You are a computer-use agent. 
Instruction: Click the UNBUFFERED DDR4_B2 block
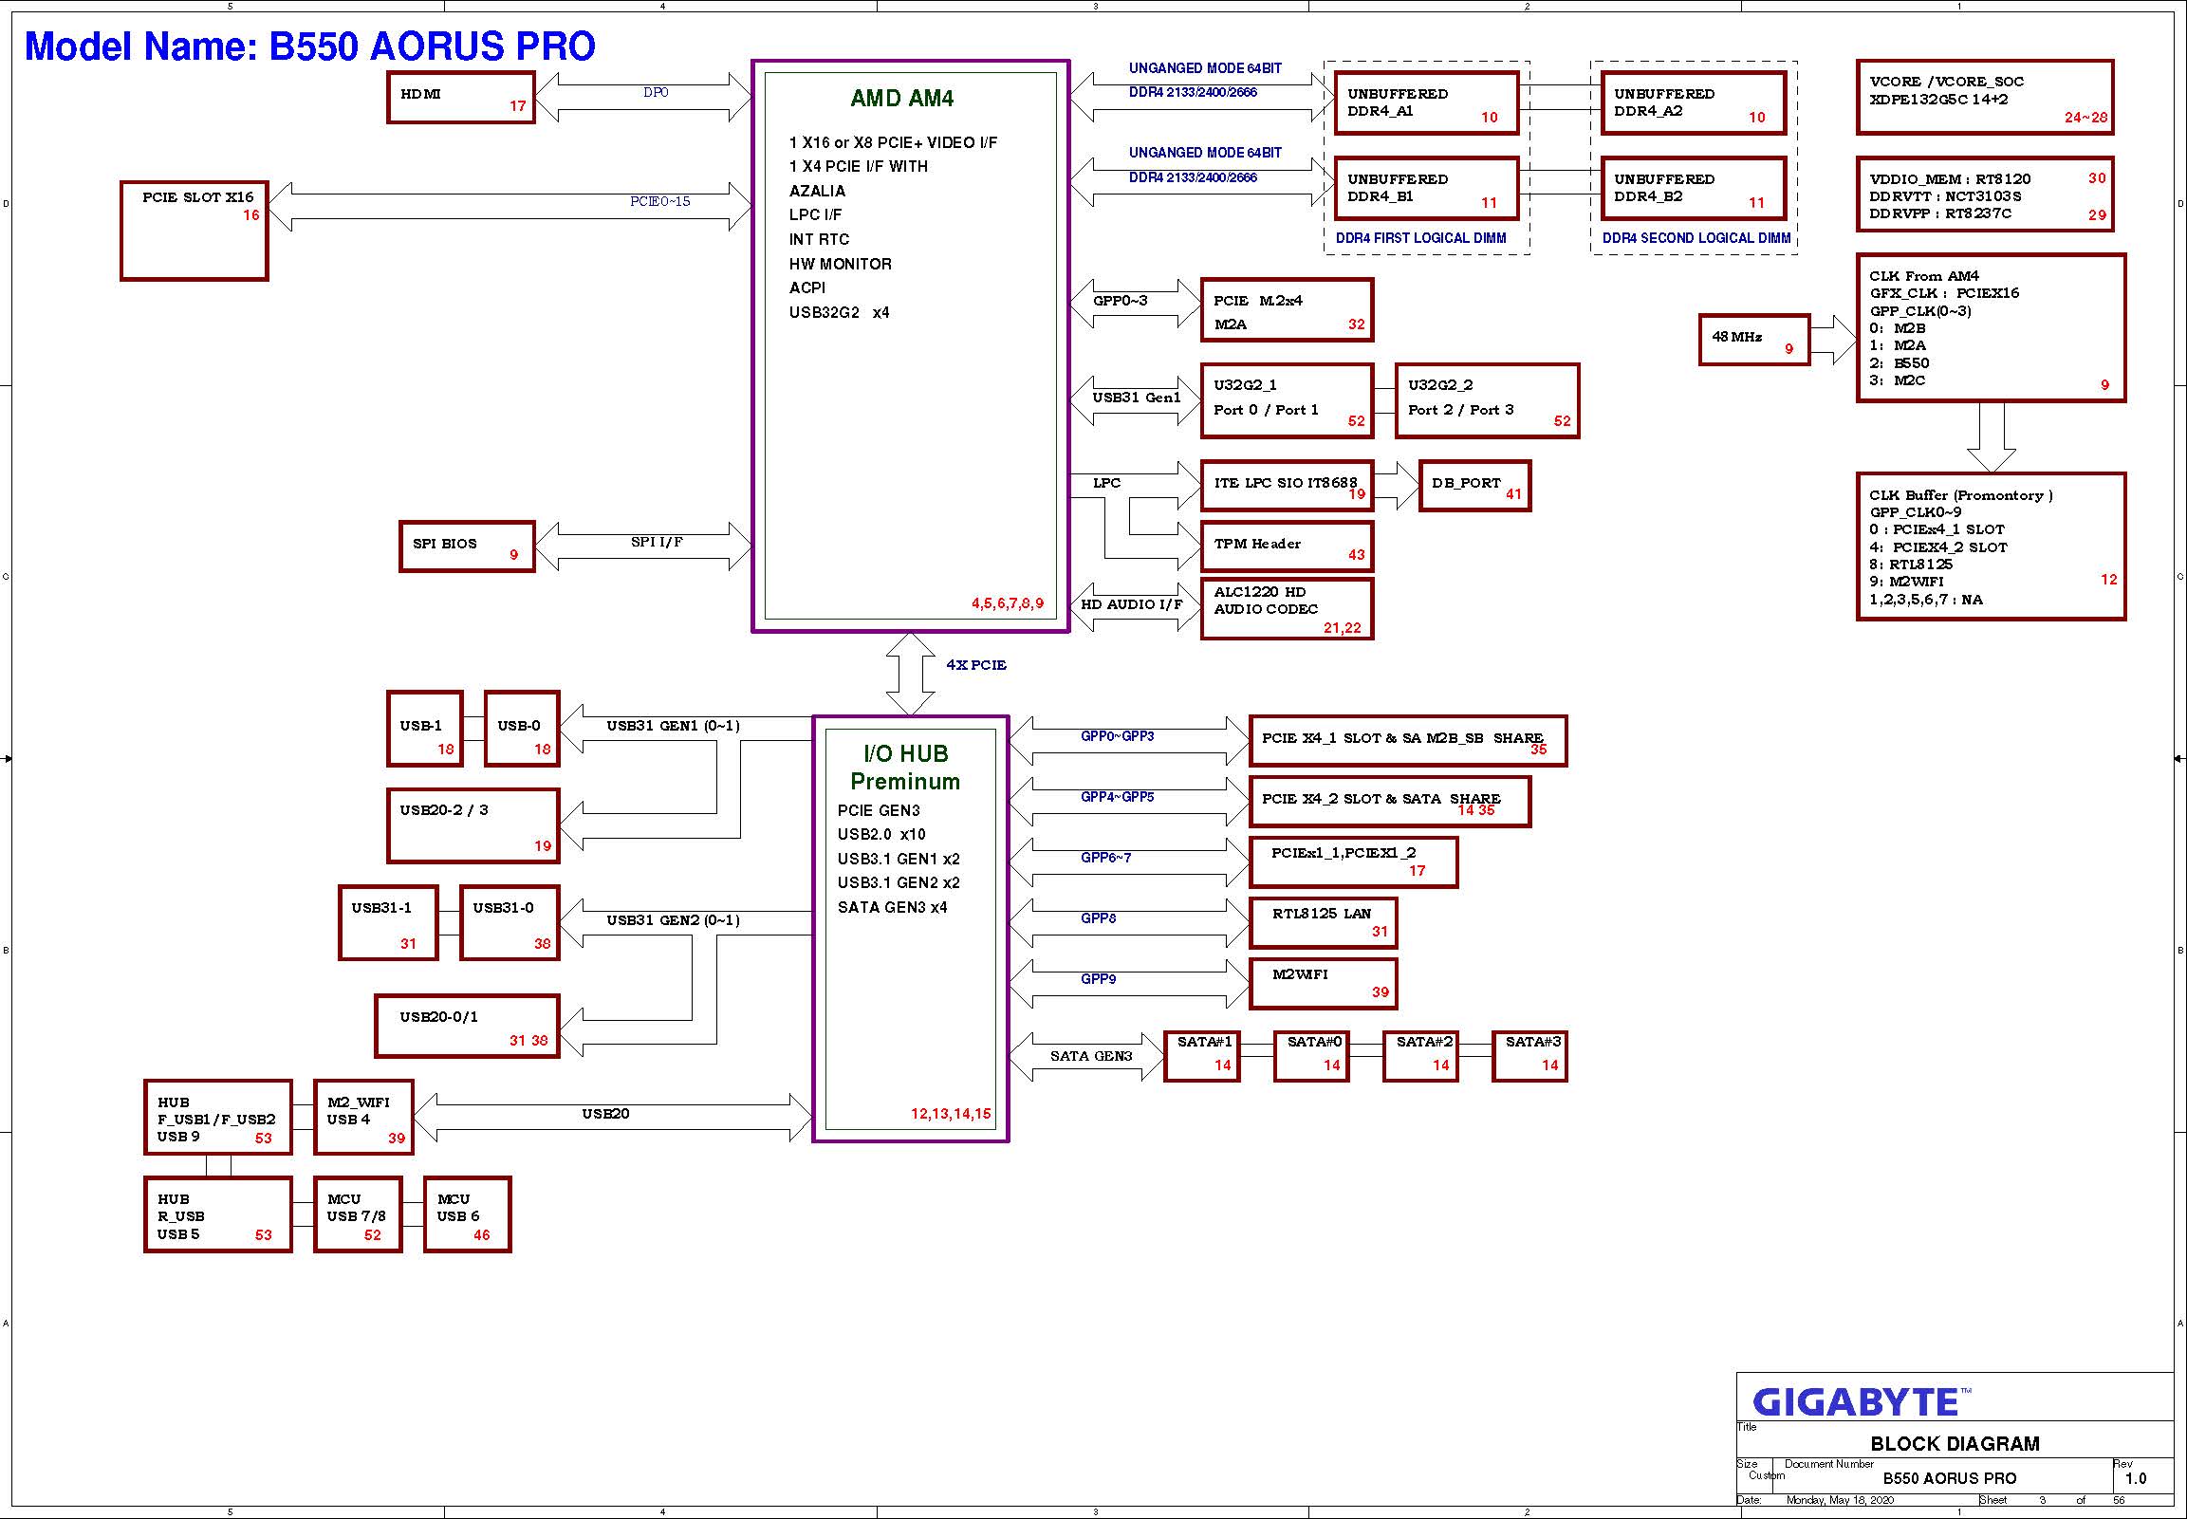1692,189
